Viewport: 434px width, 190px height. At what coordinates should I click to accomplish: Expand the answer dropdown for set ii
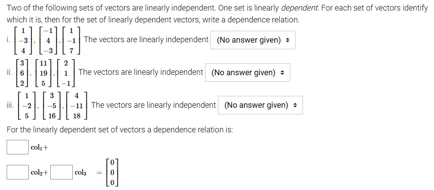[x=247, y=73]
